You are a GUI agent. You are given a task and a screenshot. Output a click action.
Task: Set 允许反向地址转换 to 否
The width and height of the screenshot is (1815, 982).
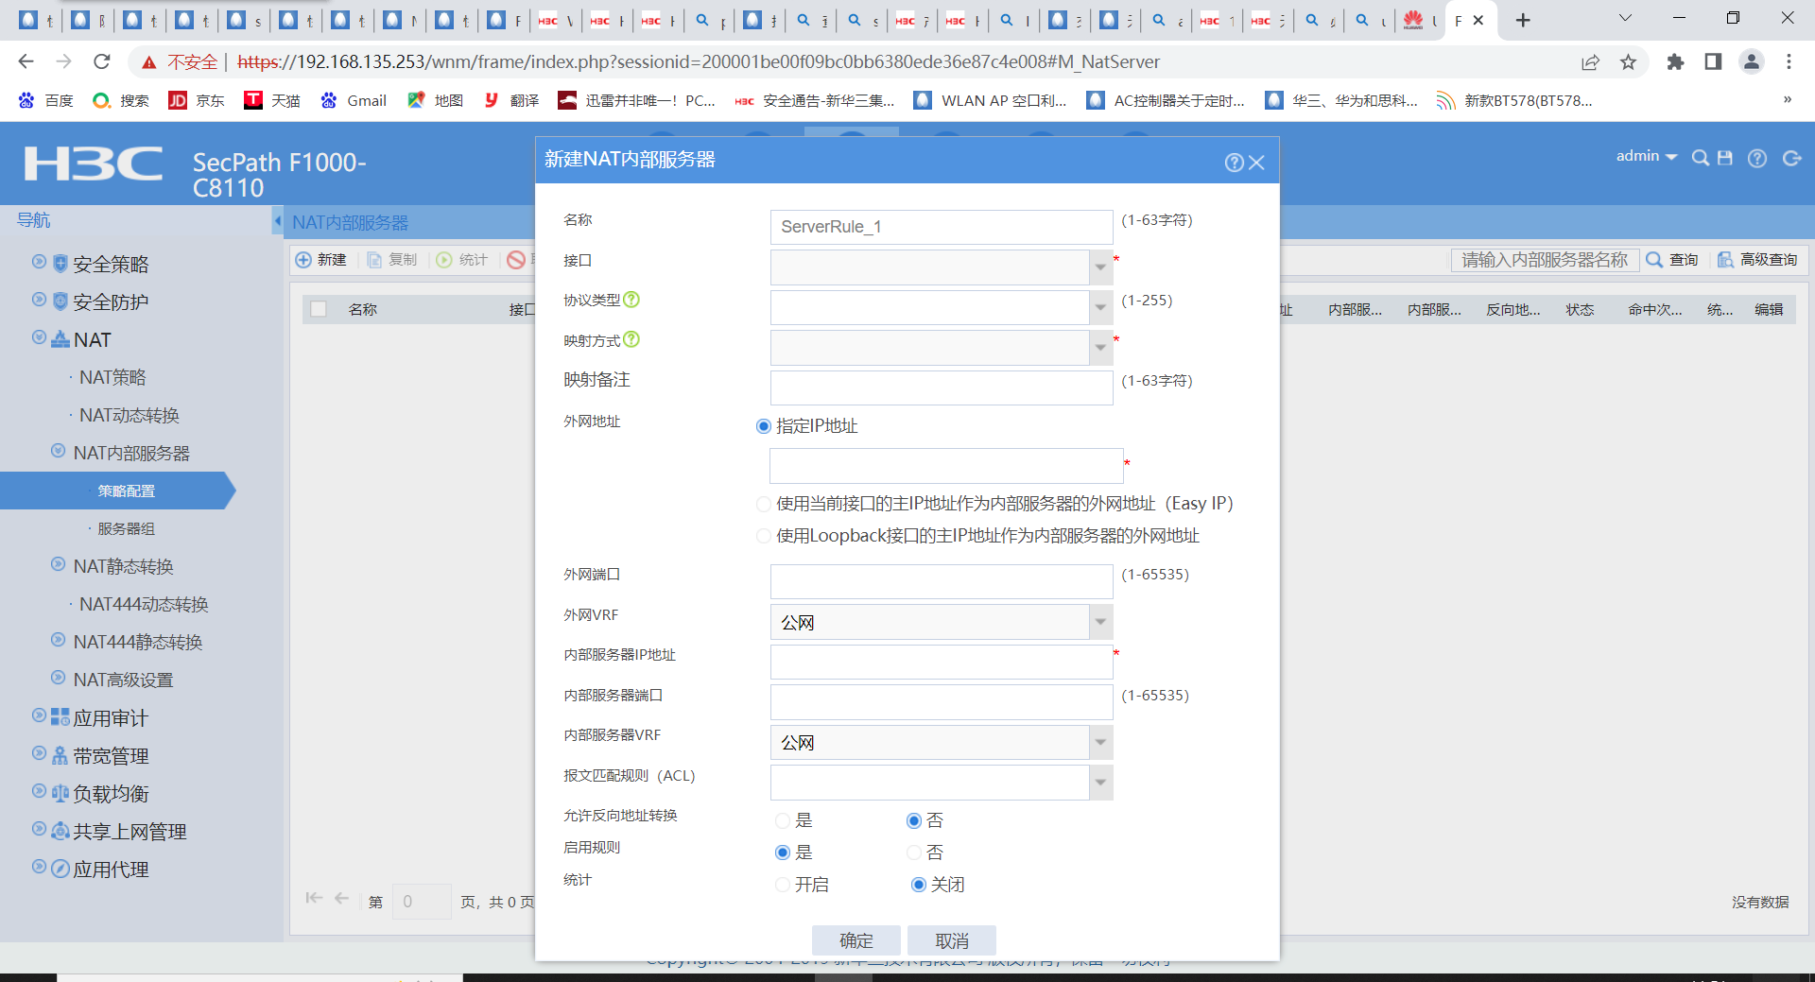click(914, 820)
